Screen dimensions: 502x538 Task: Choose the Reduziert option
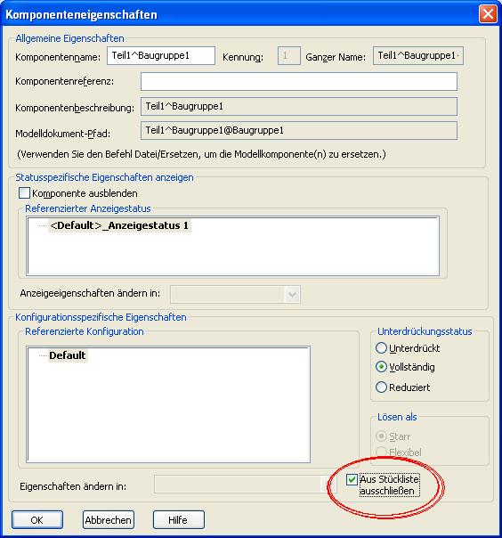pos(381,387)
